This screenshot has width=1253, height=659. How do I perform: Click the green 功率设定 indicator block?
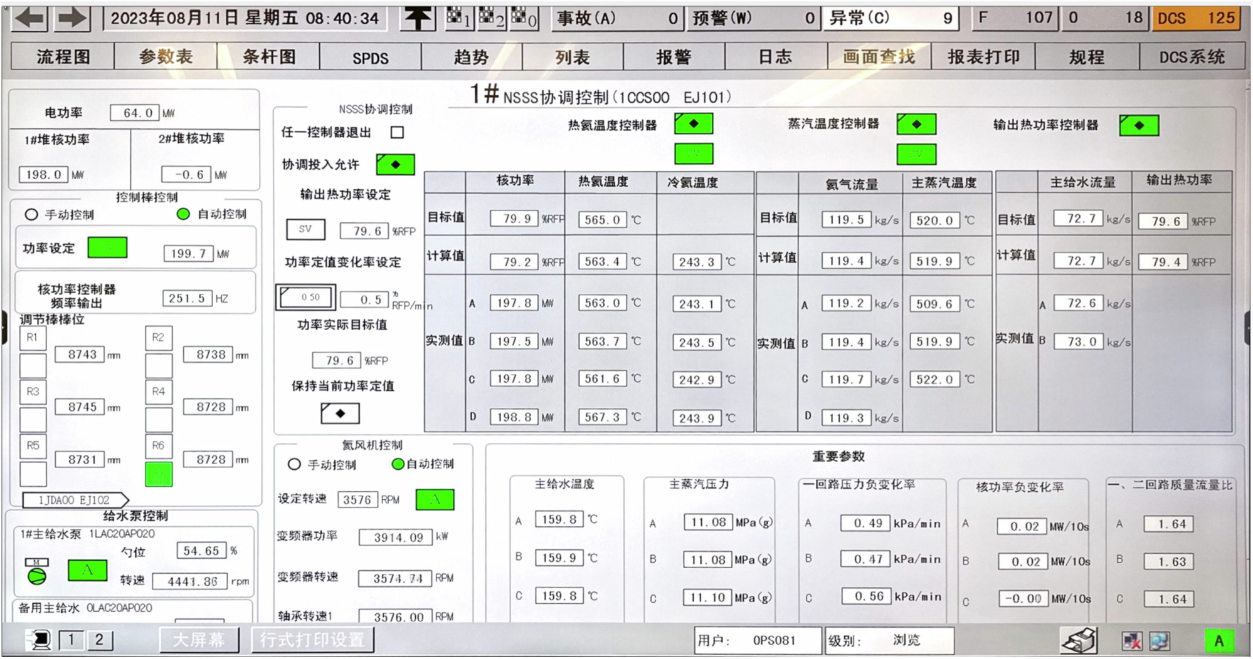pyautogui.click(x=107, y=248)
